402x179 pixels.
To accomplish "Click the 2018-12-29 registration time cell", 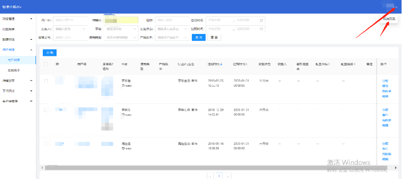I will point(216,112).
